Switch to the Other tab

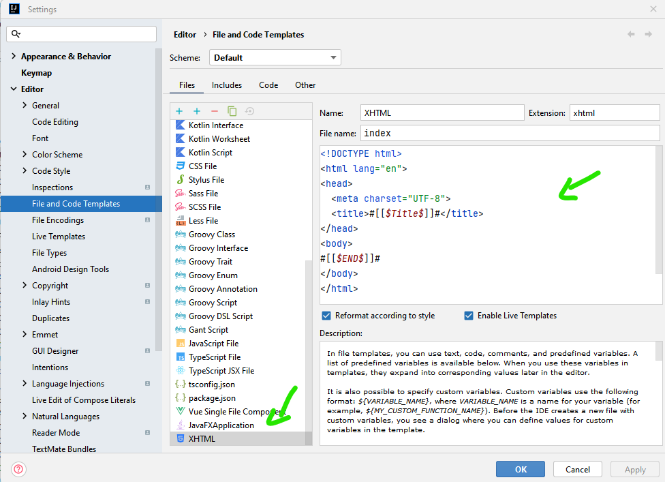coord(305,85)
